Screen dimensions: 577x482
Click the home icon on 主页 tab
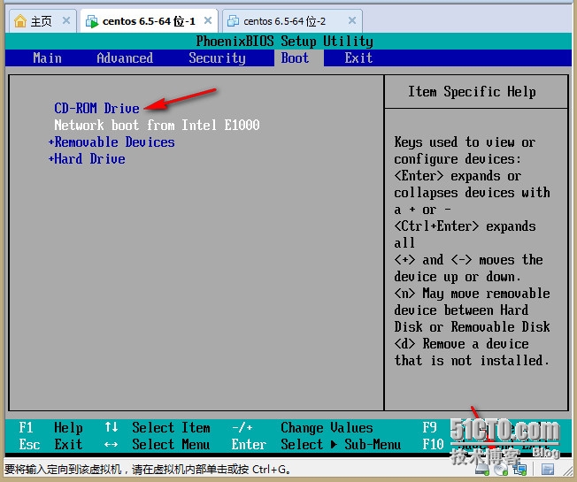click(20, 21)
